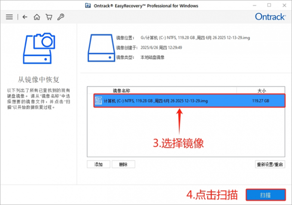Click the 从镜像中恢复 heading

click(x=39, y=79)
